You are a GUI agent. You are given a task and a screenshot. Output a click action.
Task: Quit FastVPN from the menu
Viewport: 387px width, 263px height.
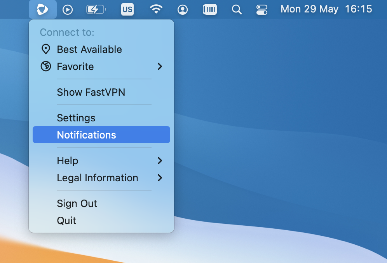[x=101, y=221]
